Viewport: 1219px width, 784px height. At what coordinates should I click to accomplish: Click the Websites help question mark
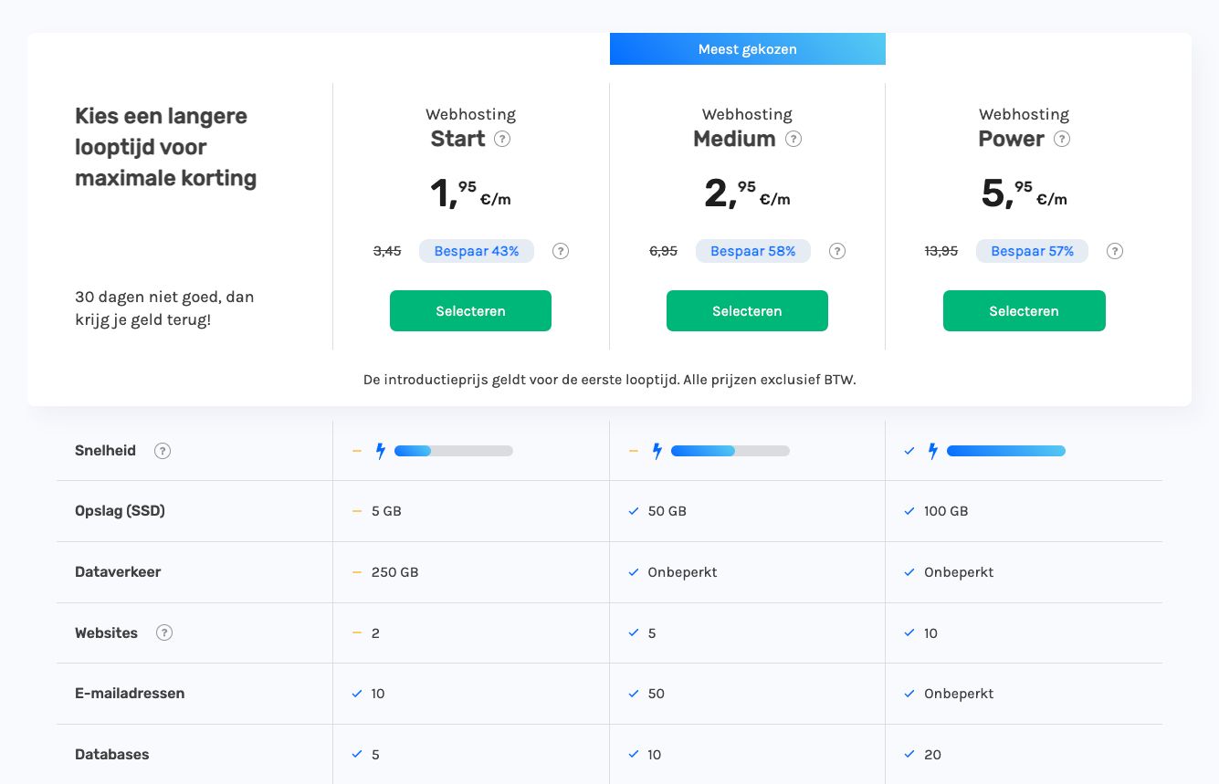coord(164,632)
